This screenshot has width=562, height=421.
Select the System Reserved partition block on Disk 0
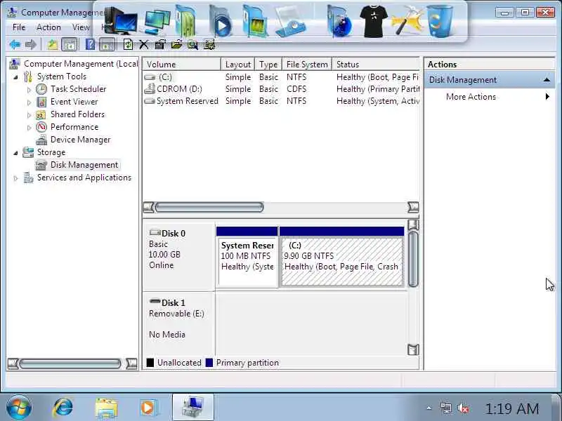(x=247, y=257)
